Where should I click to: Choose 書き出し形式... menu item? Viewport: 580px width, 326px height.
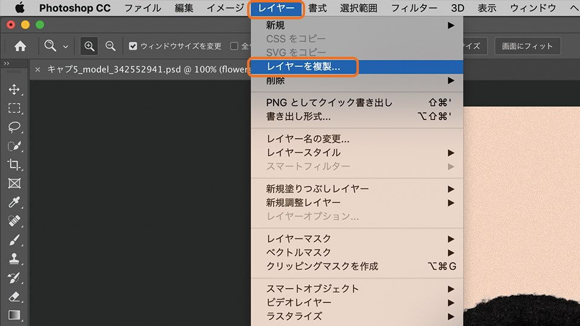click(x=357, y=117)
